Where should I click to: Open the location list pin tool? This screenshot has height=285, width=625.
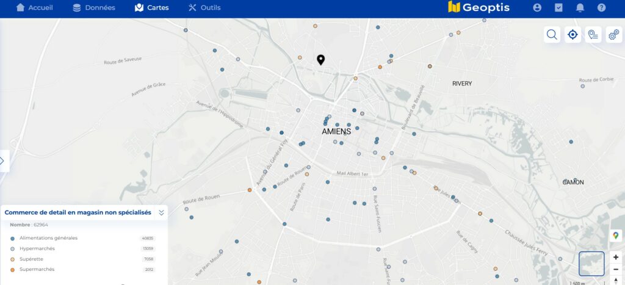coord(593,35)
